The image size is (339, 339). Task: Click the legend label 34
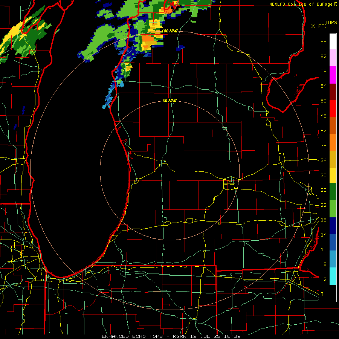pyautogui.click(x=324, y=160)
